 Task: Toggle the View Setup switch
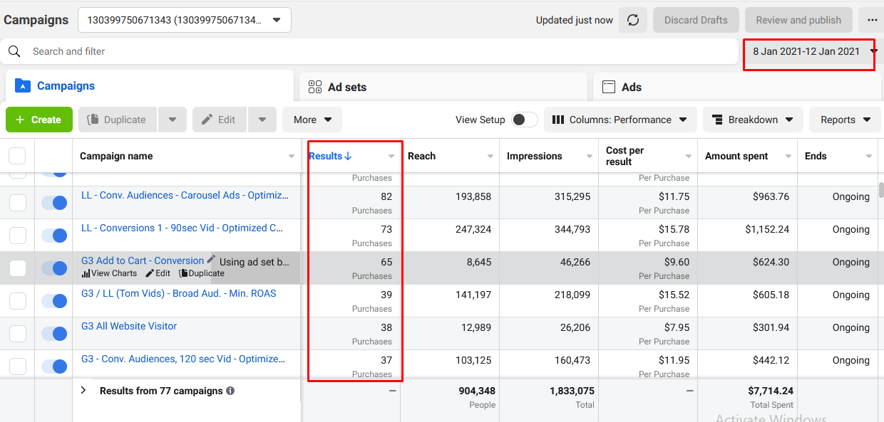pyautogui.click(x=525, y=120)
